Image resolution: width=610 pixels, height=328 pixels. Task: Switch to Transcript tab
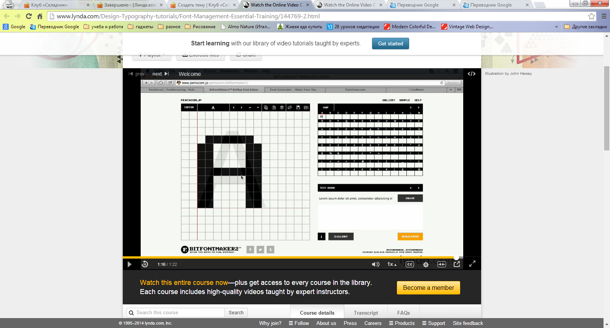coord(366,313)
